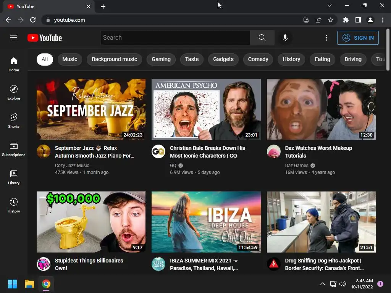Click the SIGN IN button
The image size is (391, 293).
pos(358,38)
